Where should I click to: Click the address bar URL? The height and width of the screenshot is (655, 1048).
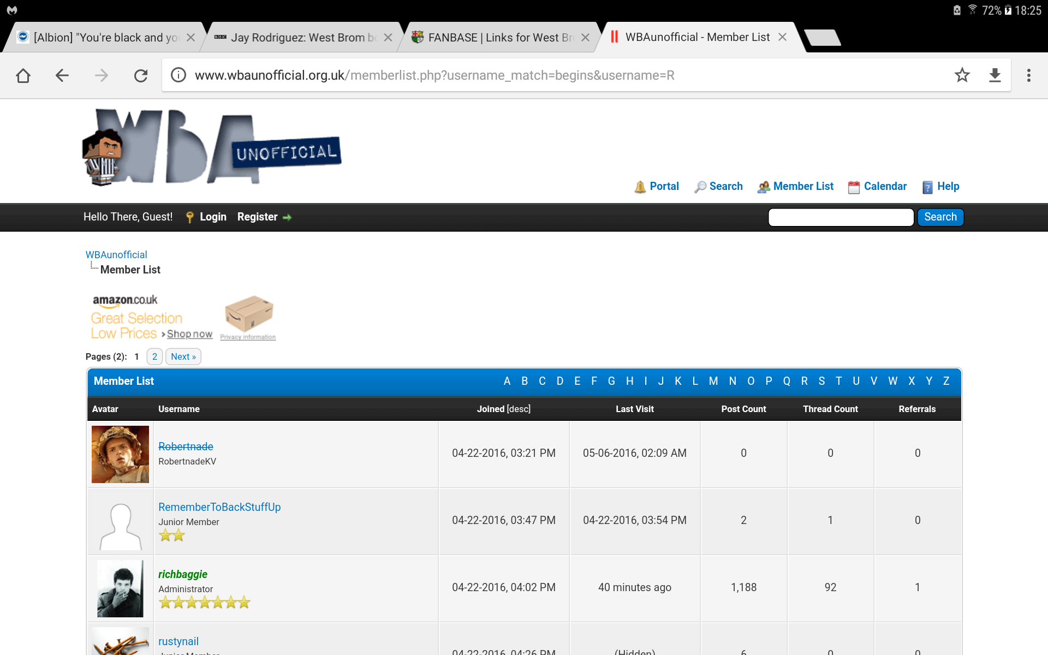434,75
